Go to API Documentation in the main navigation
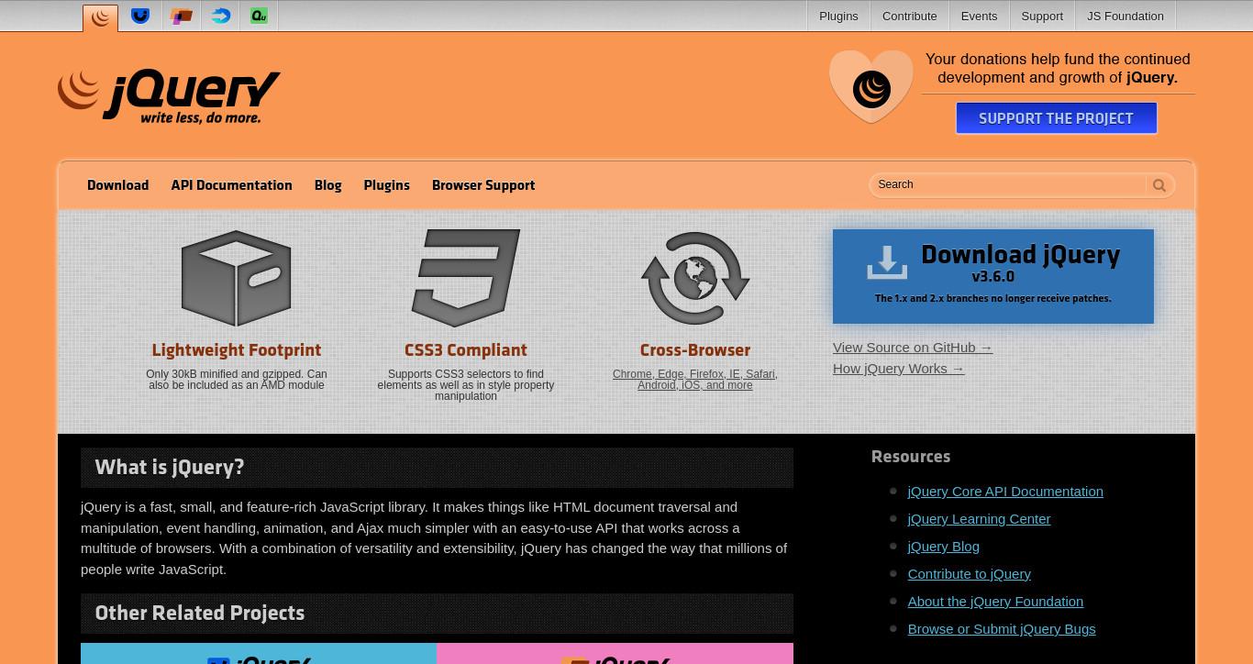Screen dimensions: 1253x664 pyautogui.click(x=231, y=185)
